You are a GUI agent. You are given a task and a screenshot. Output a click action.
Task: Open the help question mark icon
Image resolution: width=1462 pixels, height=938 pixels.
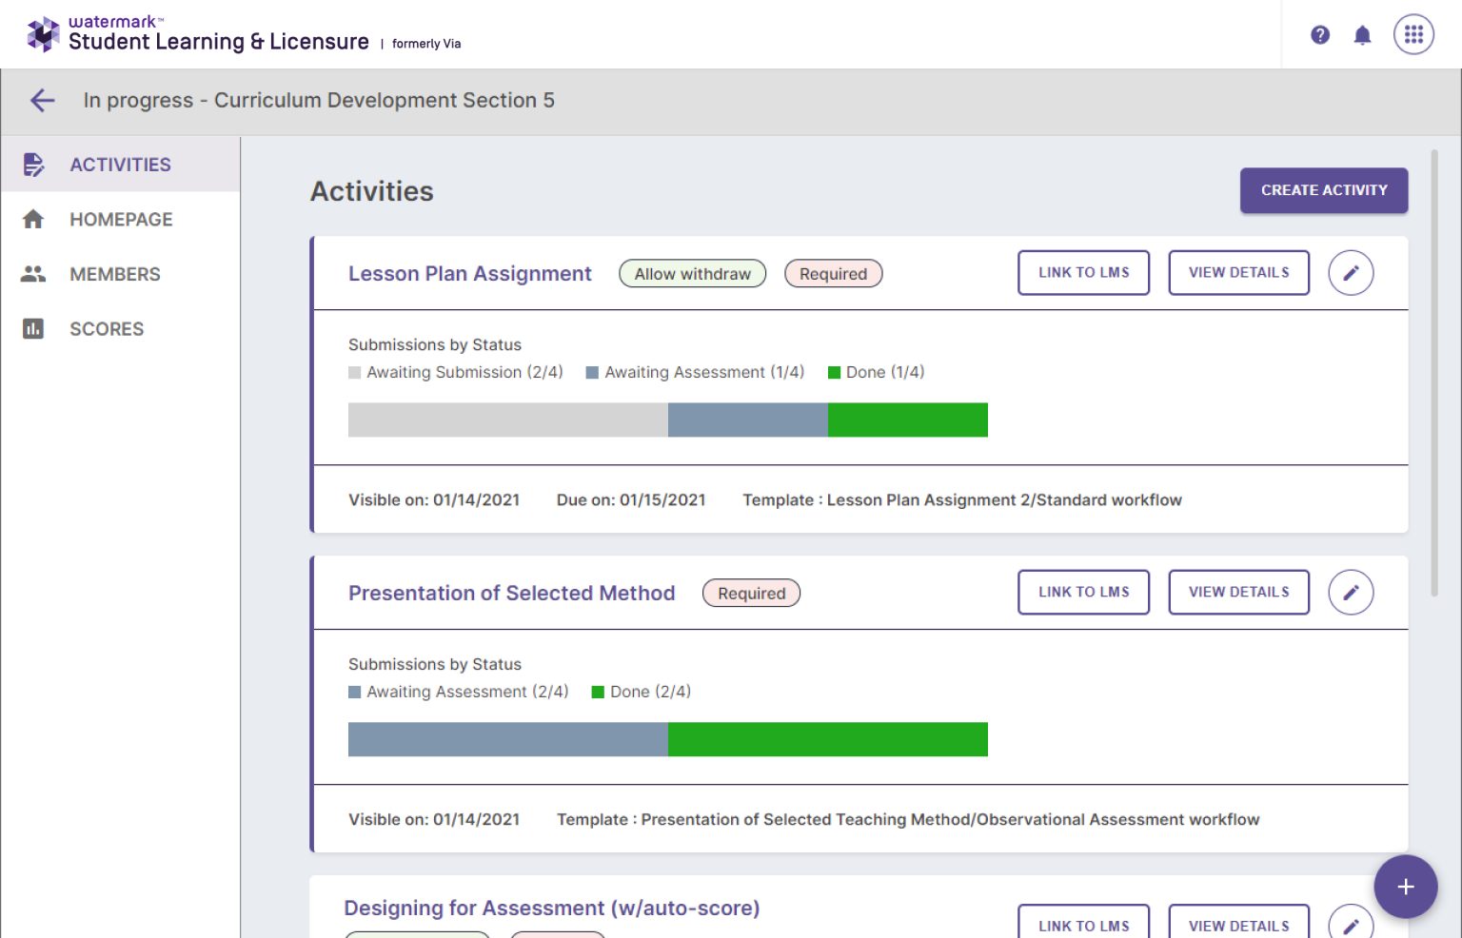[x=1320, y=34]
